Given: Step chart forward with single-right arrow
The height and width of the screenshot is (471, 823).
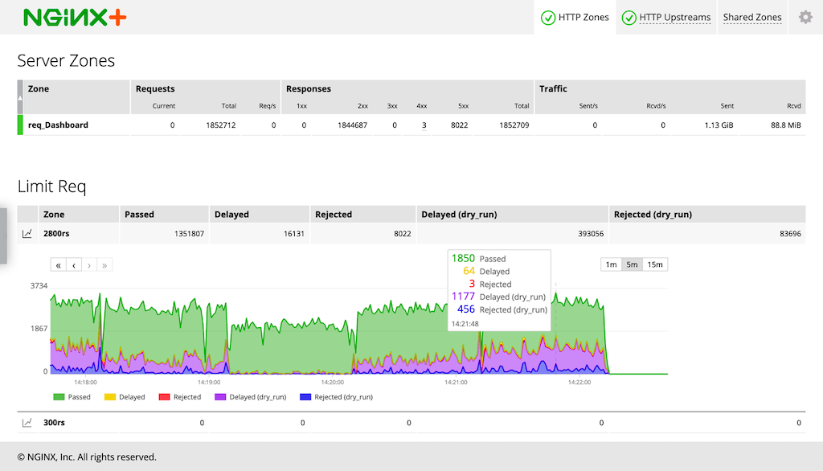Looking at the screenshot, I should coord(88,264).
